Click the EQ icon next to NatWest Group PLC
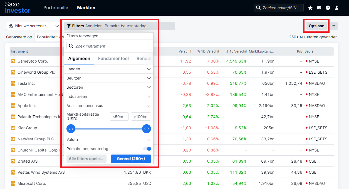The height and width of the screenshot is (189, 349). pos(13,139)
